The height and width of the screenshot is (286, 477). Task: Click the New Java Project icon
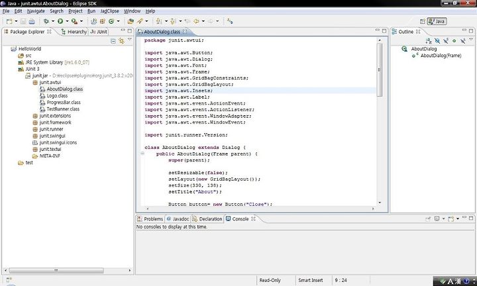(x=93, y=21)
